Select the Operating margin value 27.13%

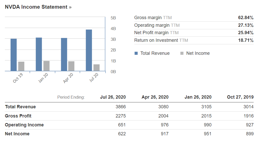[246, 25]
